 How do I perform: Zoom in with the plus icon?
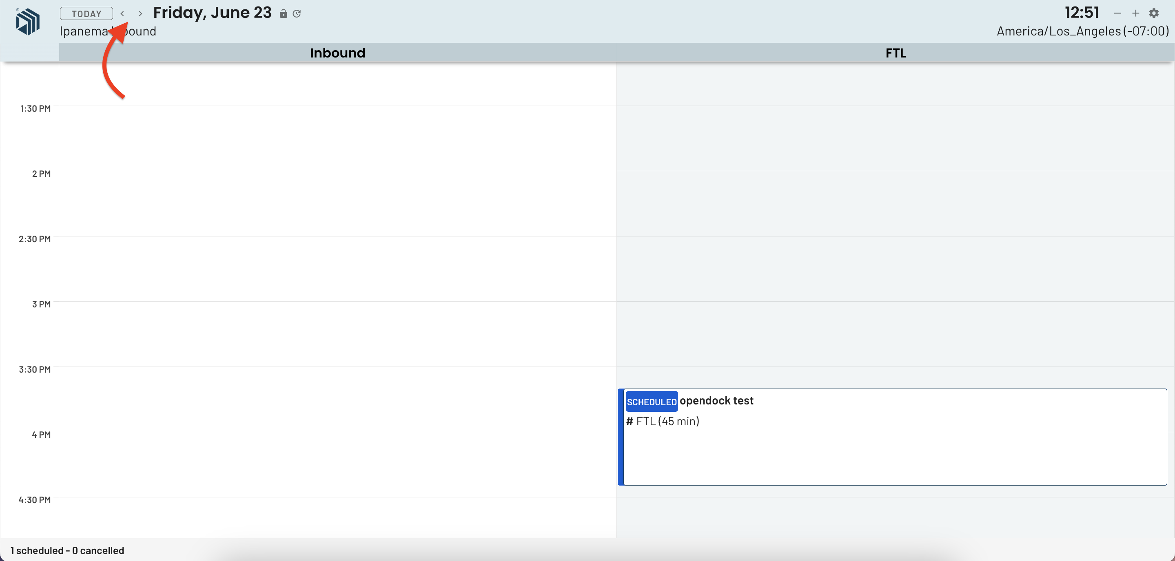click(1135, 13)
